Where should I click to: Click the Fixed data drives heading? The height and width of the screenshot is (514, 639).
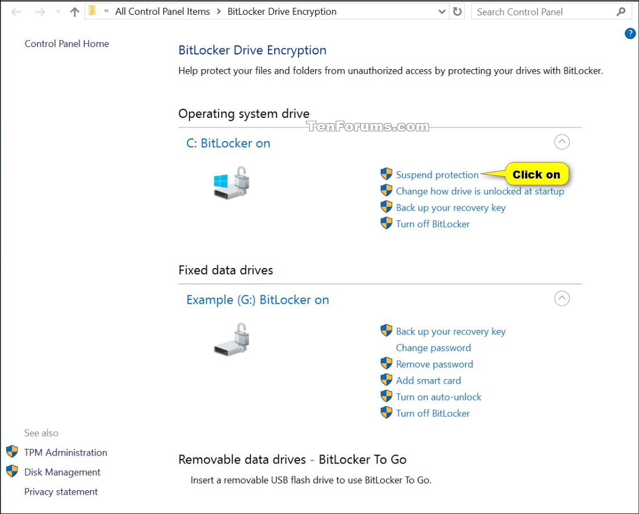click(226, 270)
